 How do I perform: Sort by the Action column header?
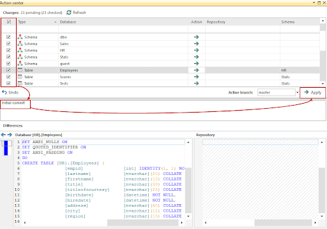click(197, 22)
